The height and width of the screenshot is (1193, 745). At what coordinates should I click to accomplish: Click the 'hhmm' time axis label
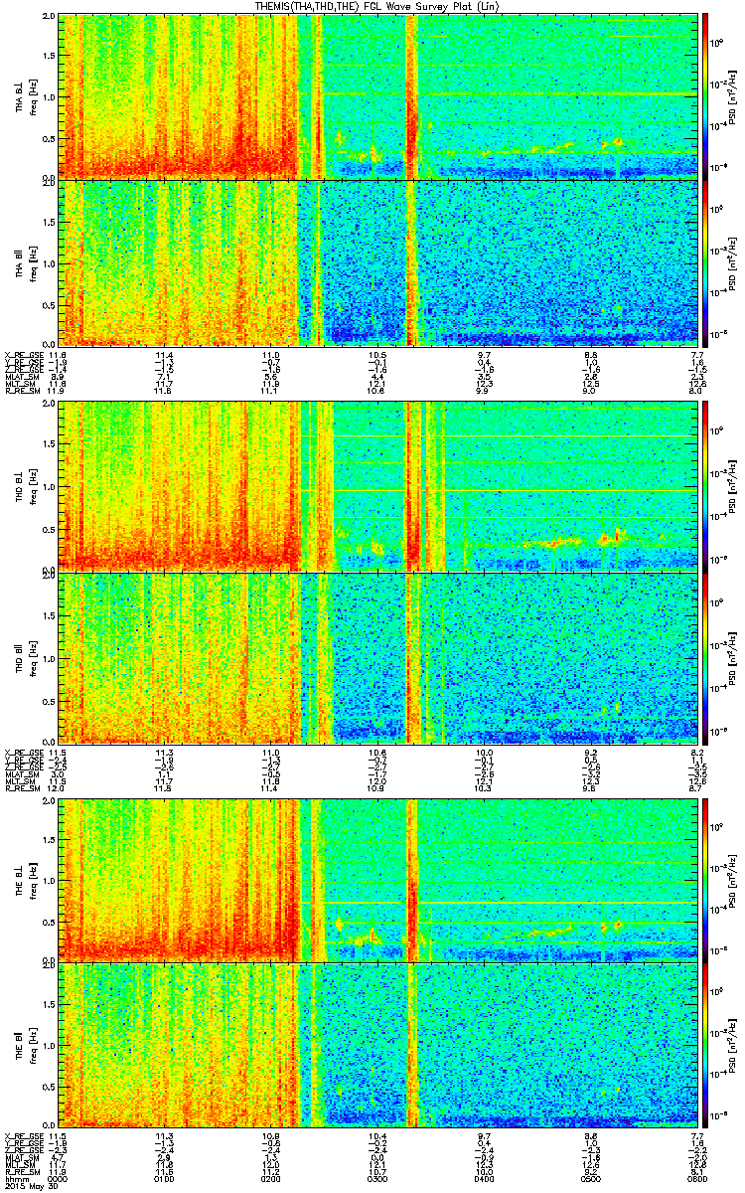click(15, 1180)
